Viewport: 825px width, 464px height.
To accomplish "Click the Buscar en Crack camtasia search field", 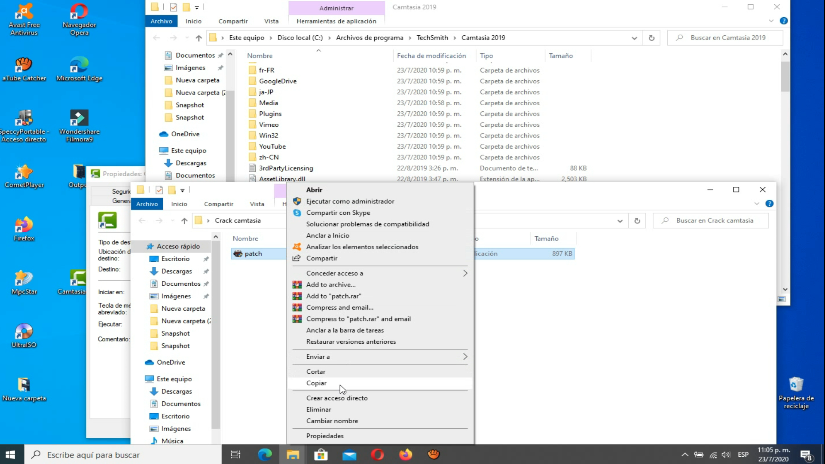I will pyautogui.click(x=714, y=221).
